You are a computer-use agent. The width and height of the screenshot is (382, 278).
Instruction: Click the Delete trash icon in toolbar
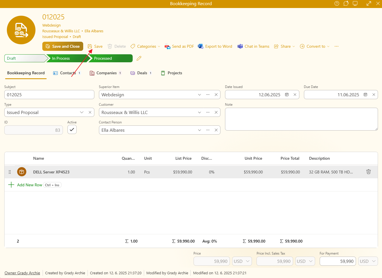(x=110, y=46)
